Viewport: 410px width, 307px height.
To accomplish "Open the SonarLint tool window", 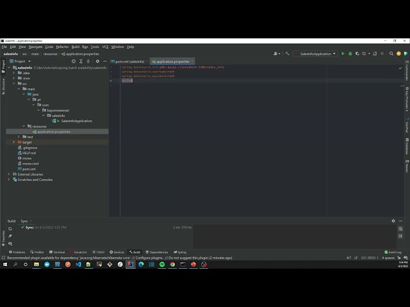I will (x=78, y=252).
